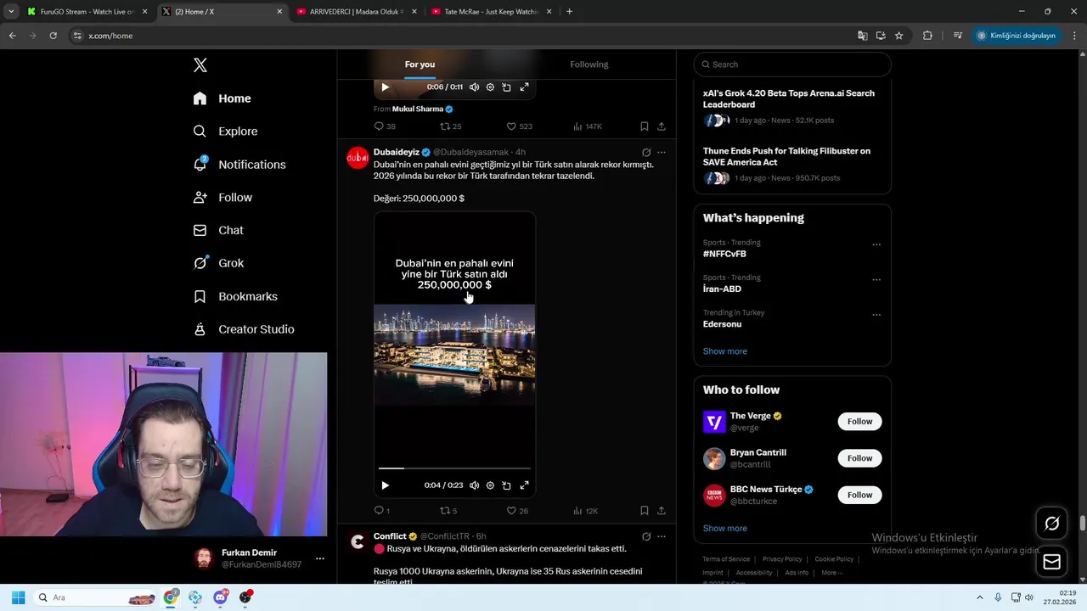Open the account menu for Furkan Demir

259,558
